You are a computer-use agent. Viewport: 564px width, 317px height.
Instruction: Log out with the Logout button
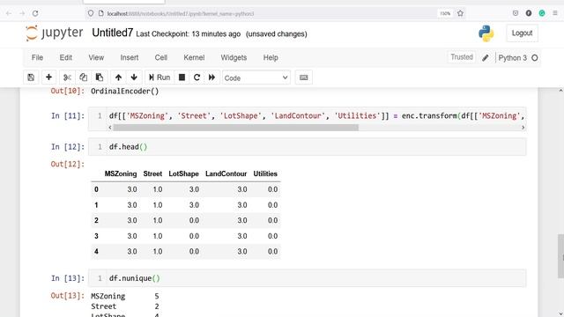click(522, 33)
